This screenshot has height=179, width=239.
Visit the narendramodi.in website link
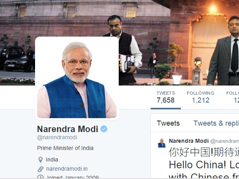(67, 169)
